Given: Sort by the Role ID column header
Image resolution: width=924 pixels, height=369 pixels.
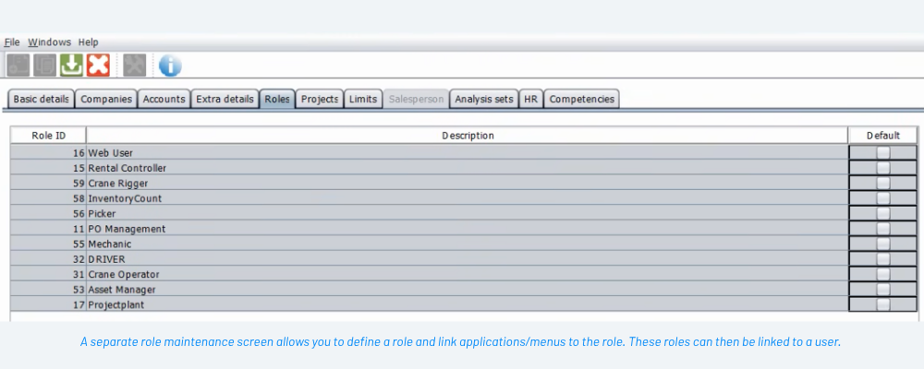Looking at the screenshot, I should point(48,136).
